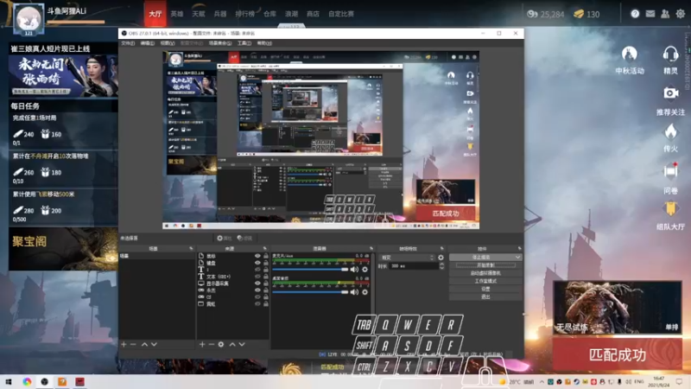Open OBS 视图(V) menu
691x389 pixels.
168,43
